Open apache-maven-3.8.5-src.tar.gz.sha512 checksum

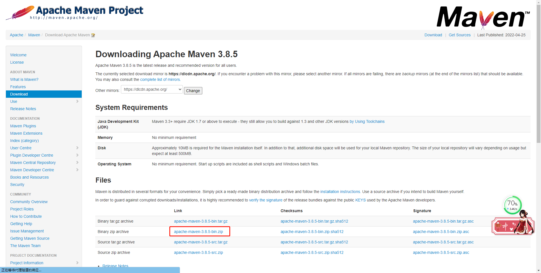pos(314,242)
